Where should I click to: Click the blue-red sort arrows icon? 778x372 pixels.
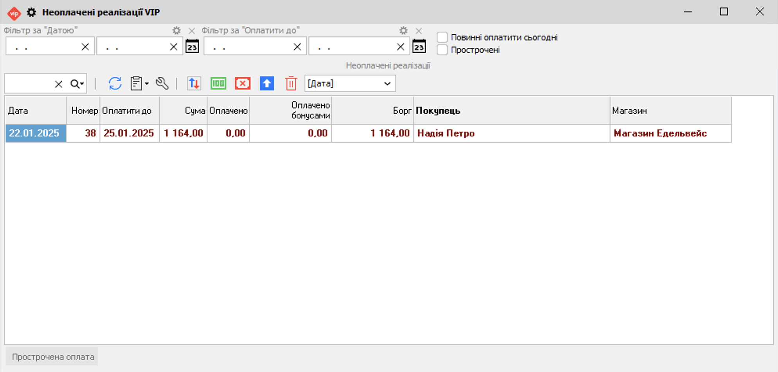(x=194, y=84)
